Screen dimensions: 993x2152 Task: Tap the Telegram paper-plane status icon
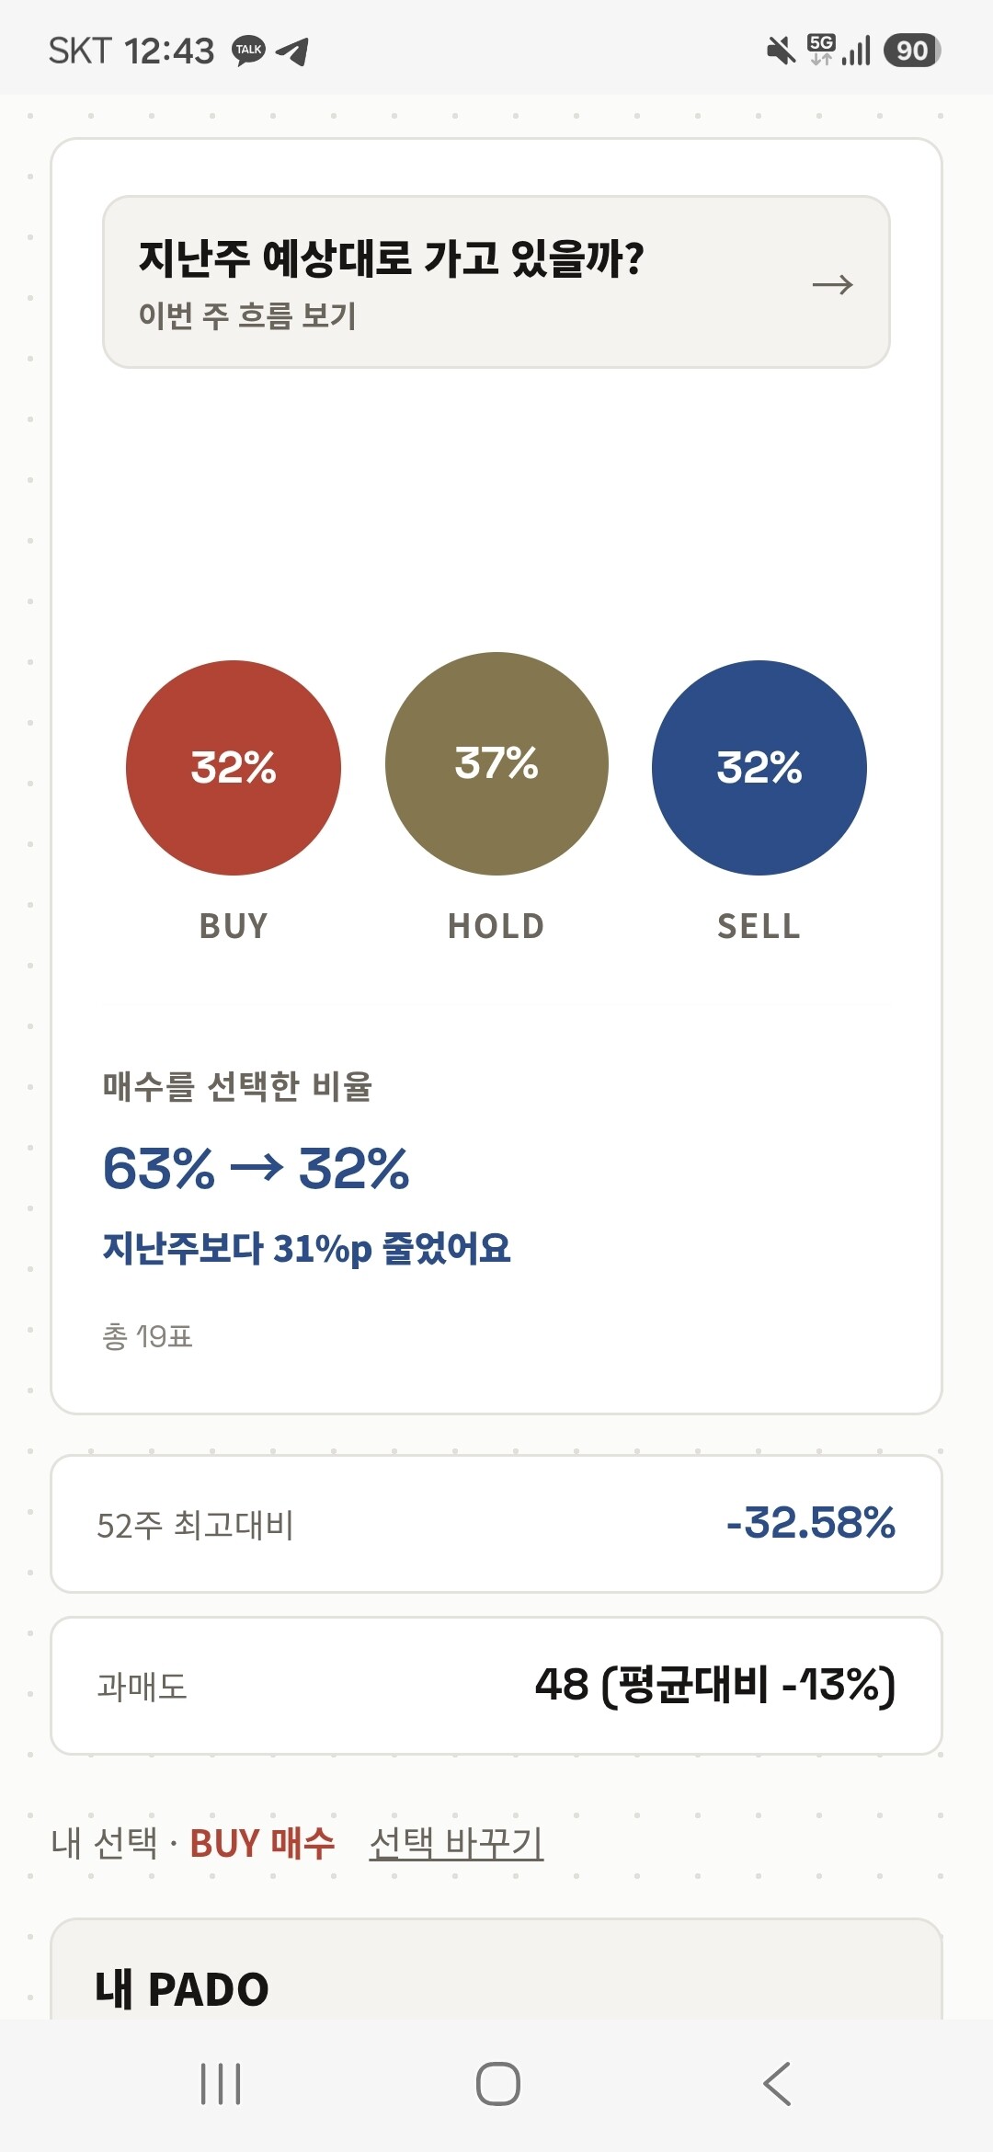tap(292, 51)
